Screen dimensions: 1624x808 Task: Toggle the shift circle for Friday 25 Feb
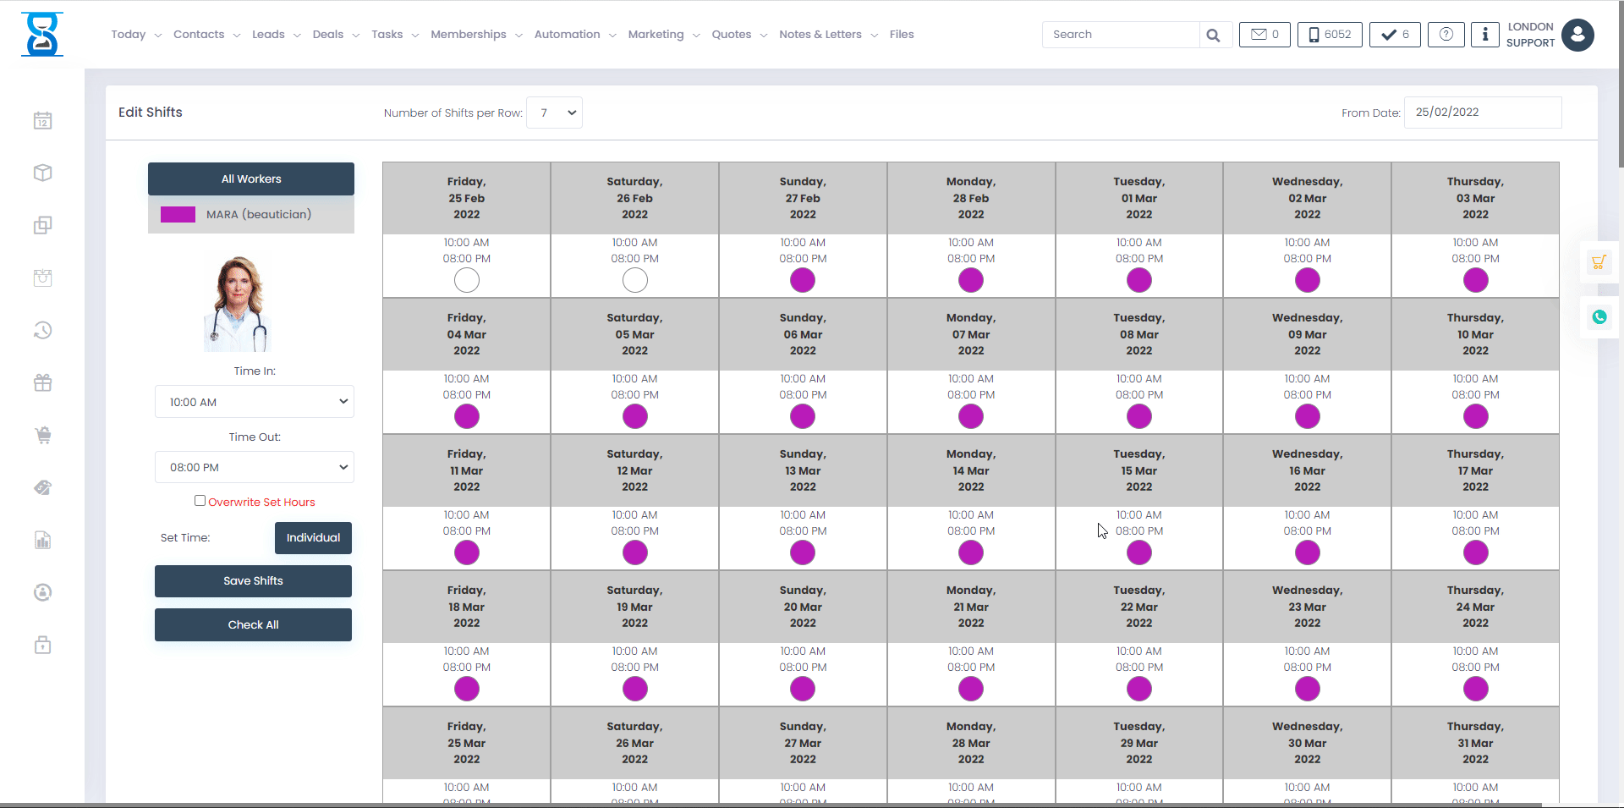pyautogui.click(x=466, y=280)
